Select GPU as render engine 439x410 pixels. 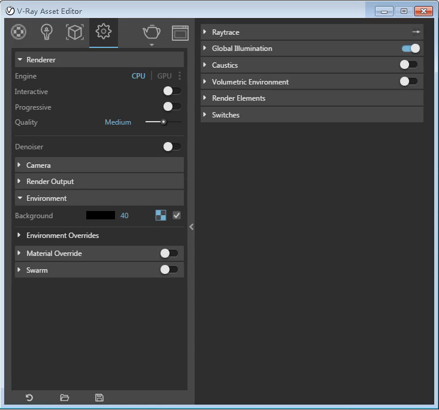[164, 76]
